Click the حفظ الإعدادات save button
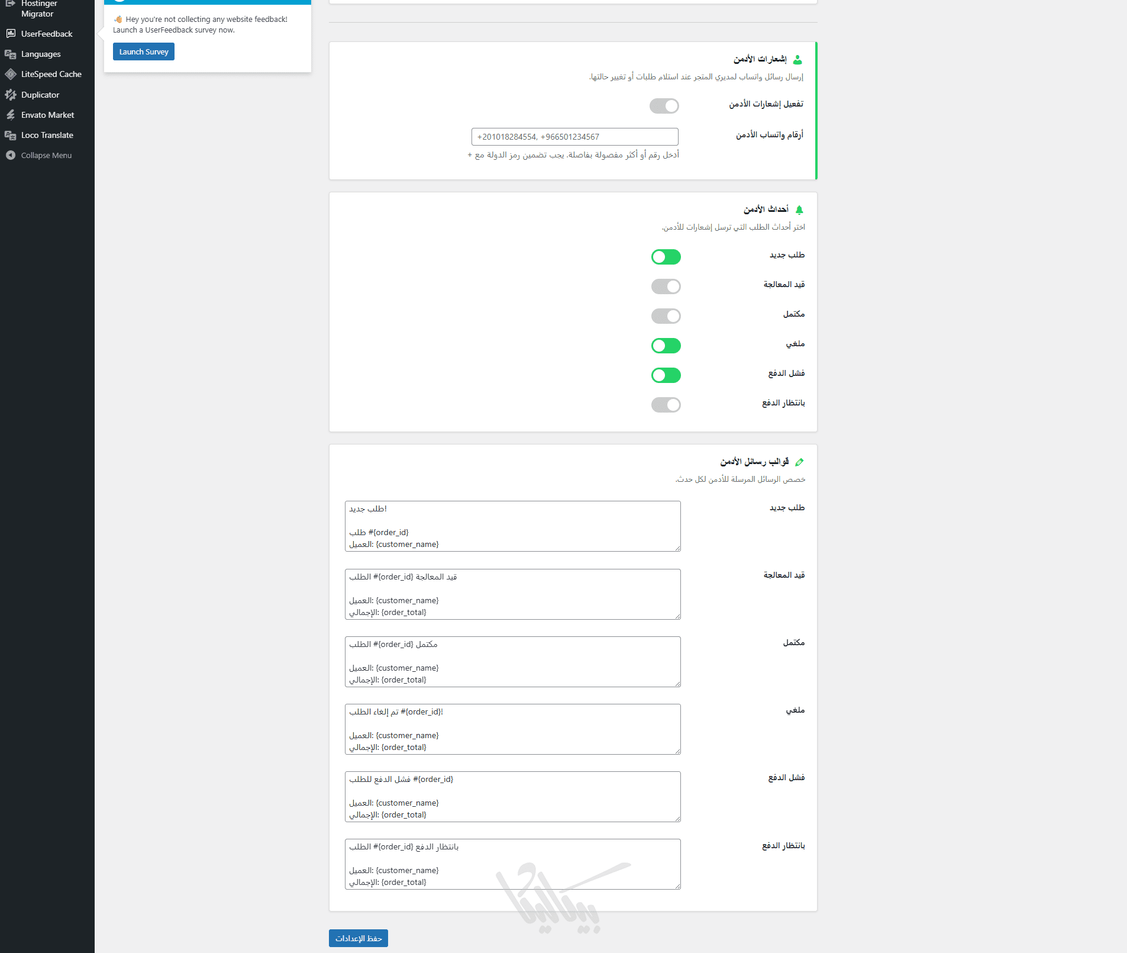The height and width of the screenshot is (953, 1127). pyautogui.click(x=358, y=938)
